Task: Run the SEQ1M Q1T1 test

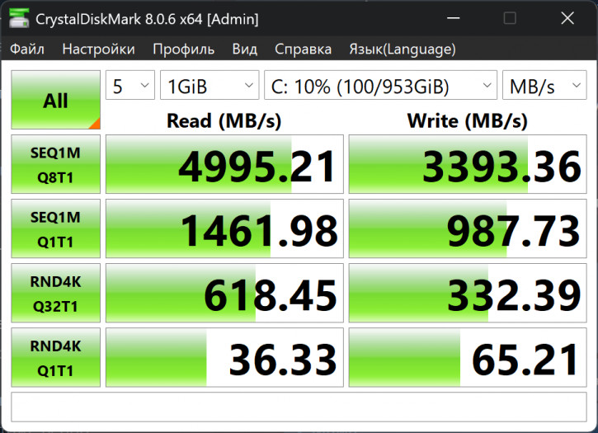Action: (56, 228)
